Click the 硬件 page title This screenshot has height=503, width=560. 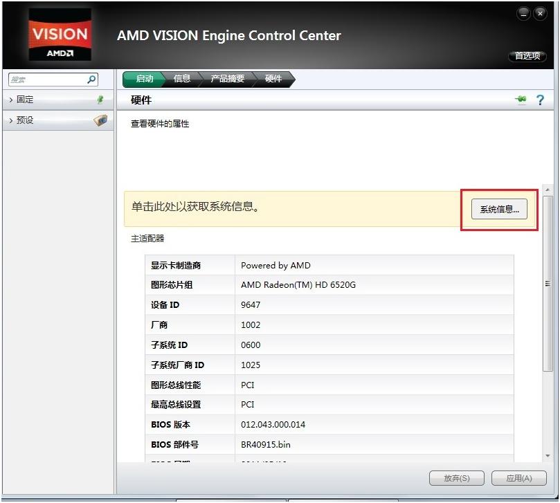pos(141,100)
